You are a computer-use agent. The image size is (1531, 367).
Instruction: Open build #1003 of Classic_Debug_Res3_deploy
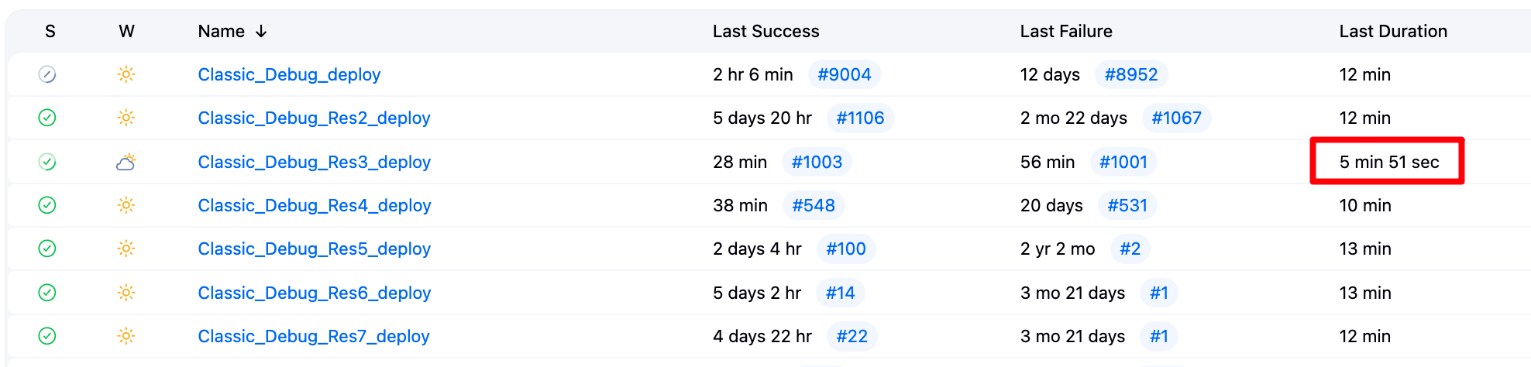pos(817,162)
